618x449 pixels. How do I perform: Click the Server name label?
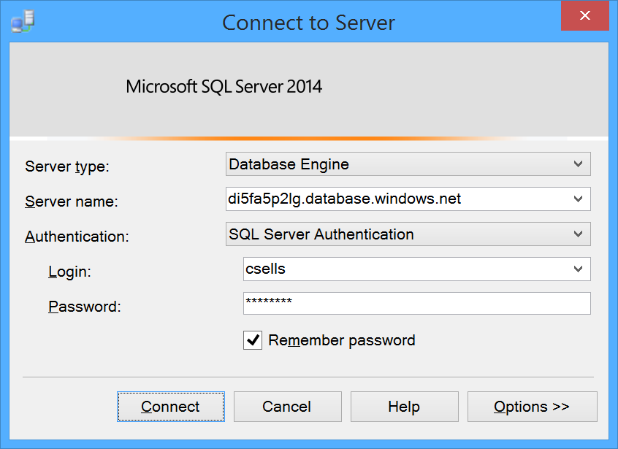[72, 202]
